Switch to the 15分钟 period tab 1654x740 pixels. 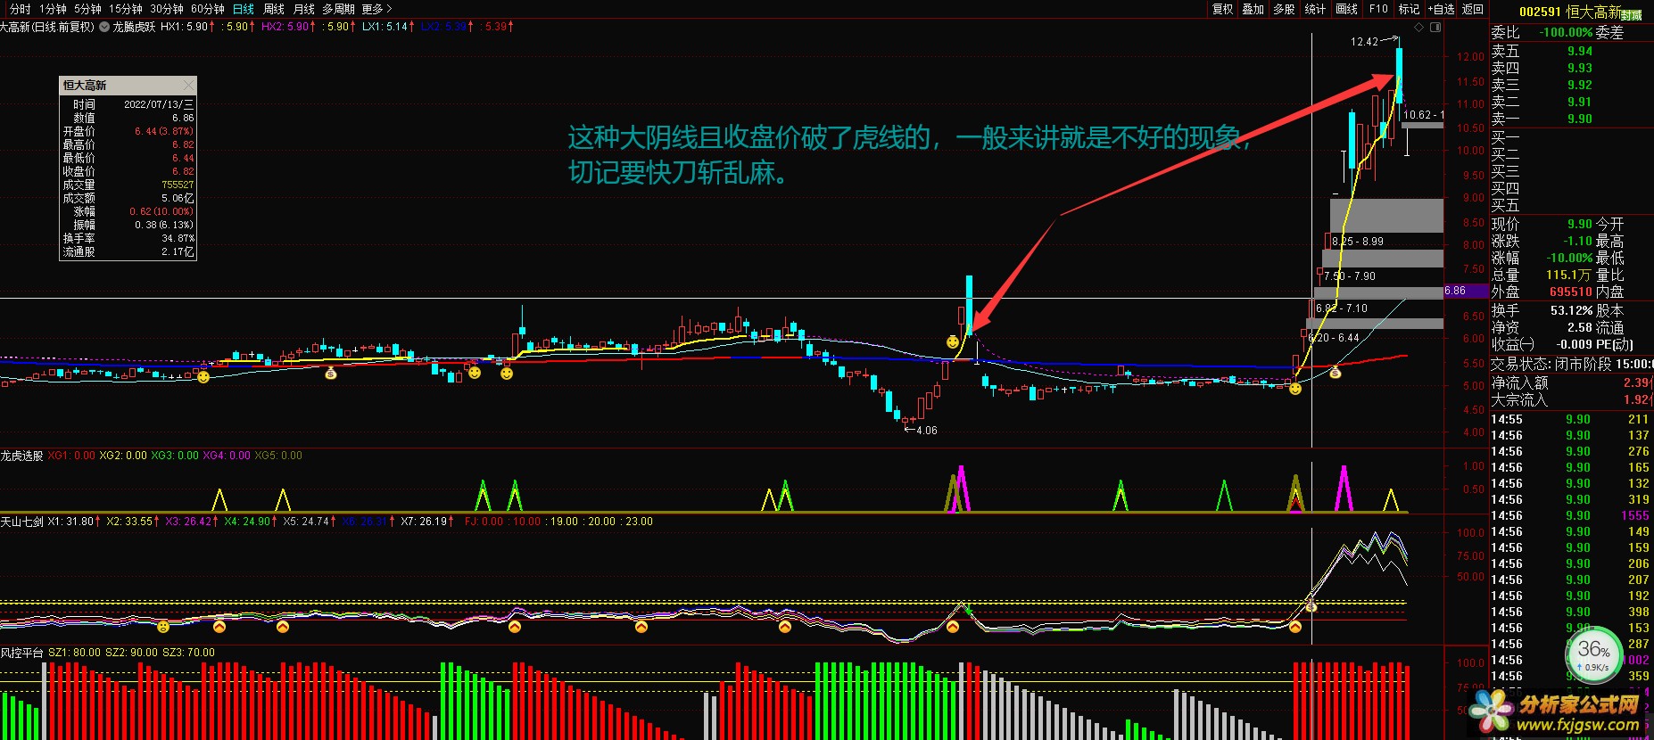pos(126,9)
